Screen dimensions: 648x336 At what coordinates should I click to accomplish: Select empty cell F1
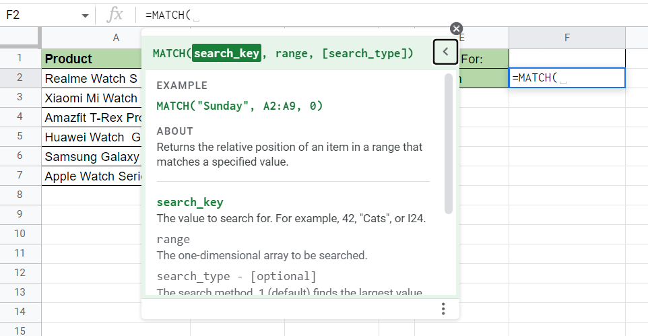pyautogui.click(x=567, y=59)
